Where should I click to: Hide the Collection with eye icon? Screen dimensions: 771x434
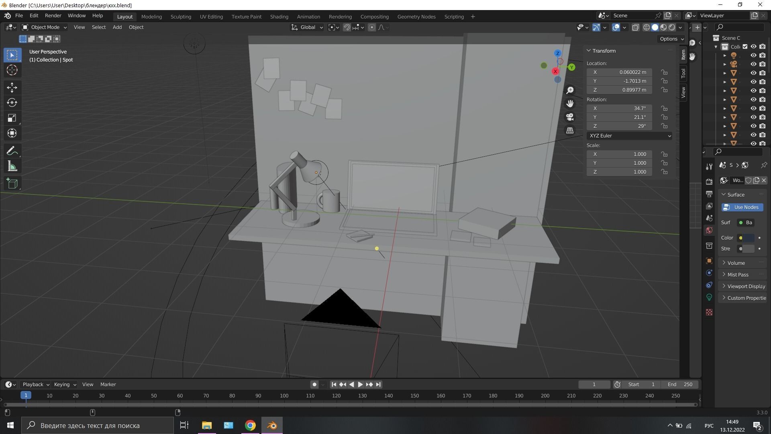[x=753, y=47]
